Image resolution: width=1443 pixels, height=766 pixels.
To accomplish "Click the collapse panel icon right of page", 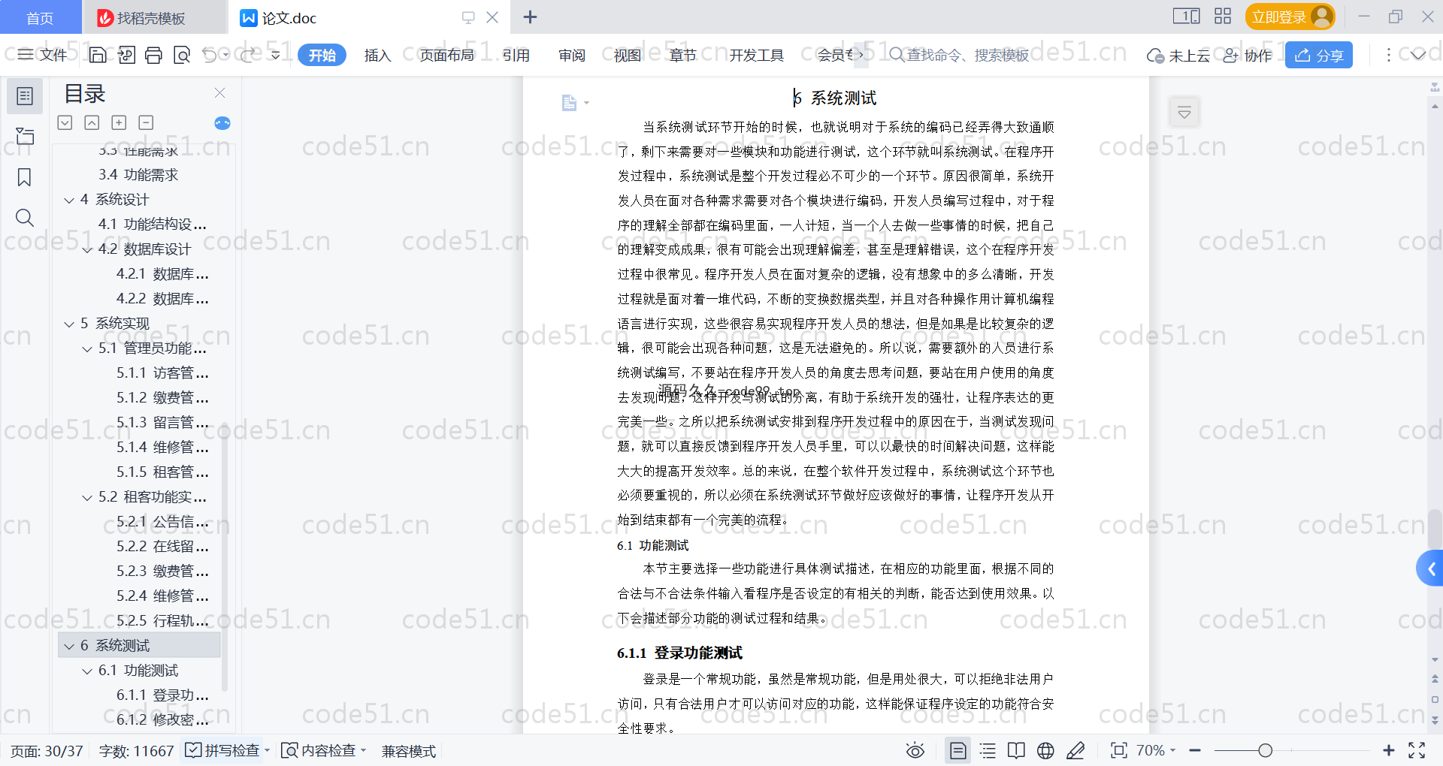I will pyautogui.click(x=1184, y=113).
